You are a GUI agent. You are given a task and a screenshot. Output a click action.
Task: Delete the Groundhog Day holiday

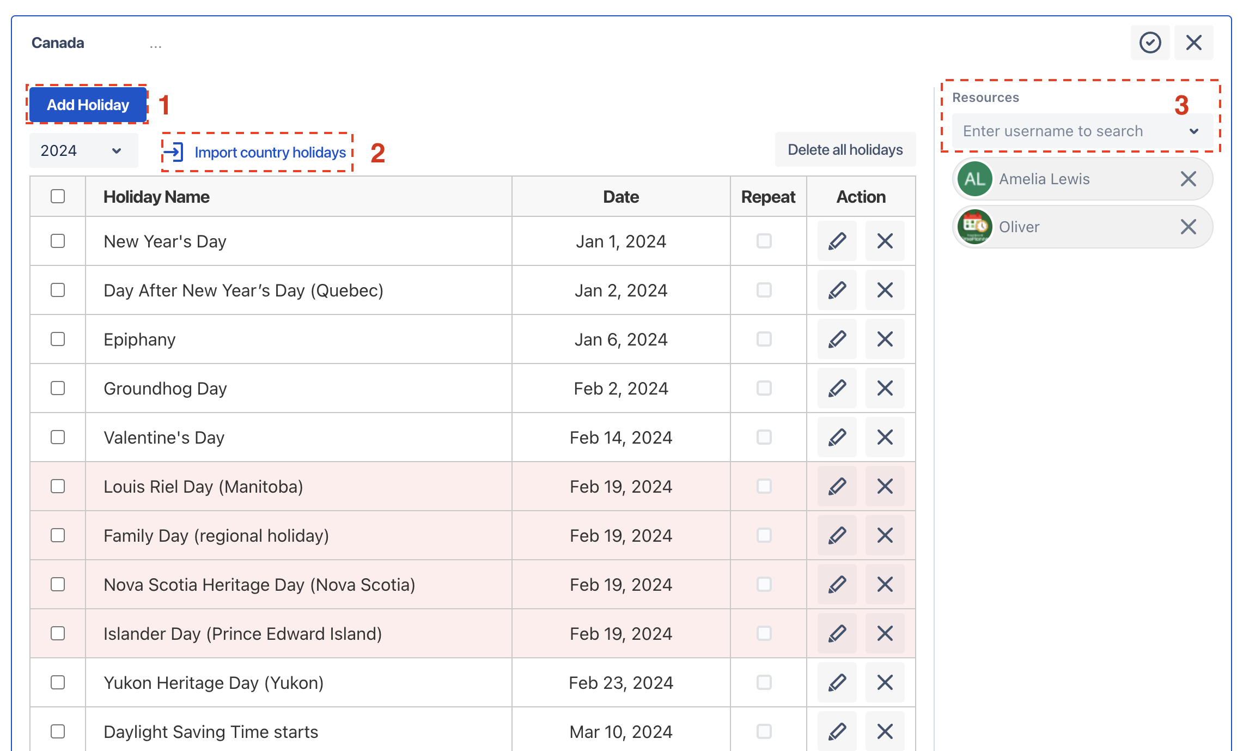pos(884,388)
